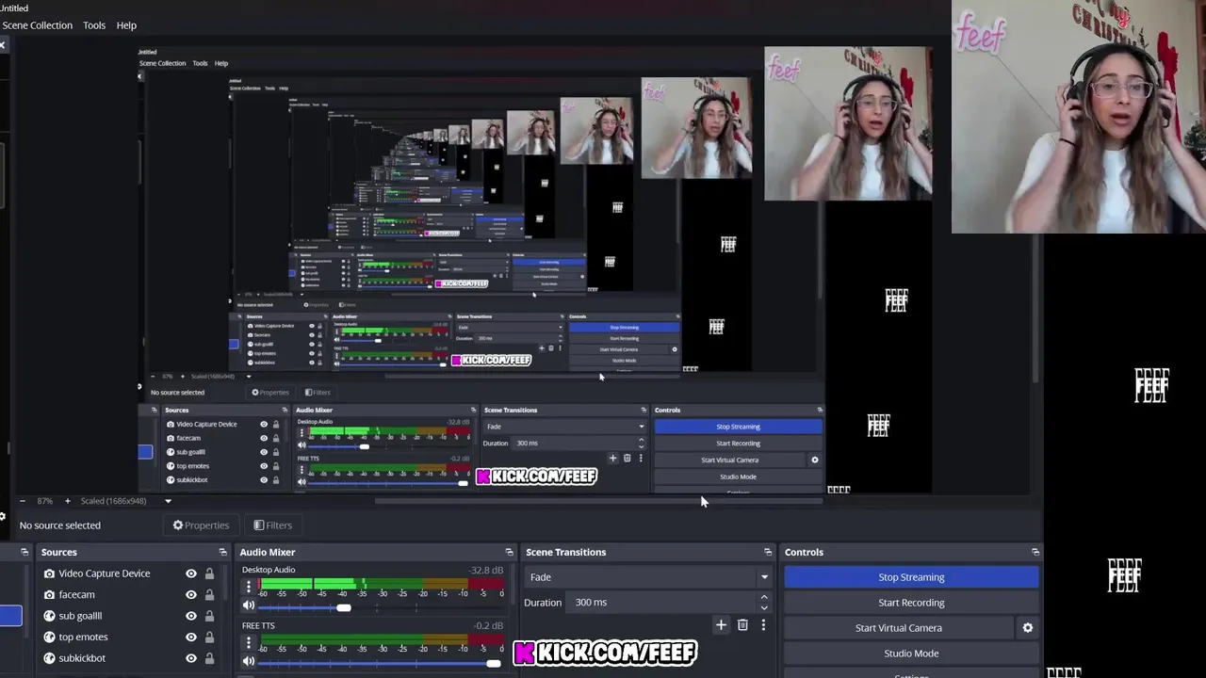
Task: Click Start Recording
Action: pos(911,603)
